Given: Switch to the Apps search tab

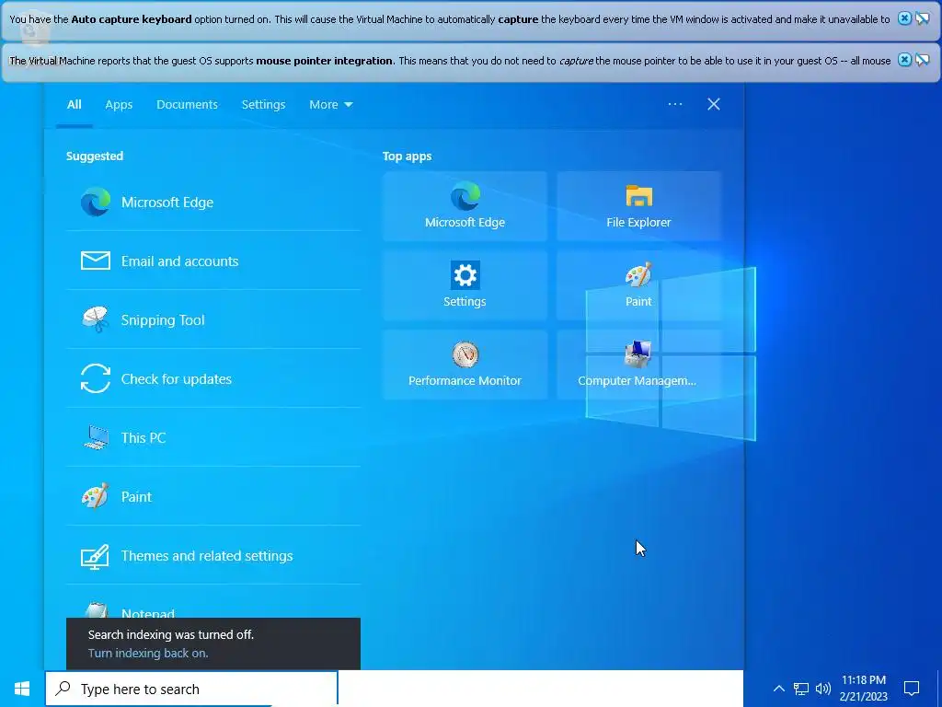Looking at the screenshot, I should click(119, 105).
